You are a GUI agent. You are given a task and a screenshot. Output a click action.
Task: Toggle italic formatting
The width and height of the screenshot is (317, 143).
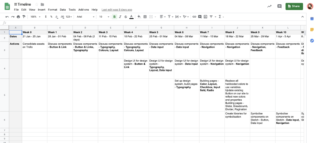point(120,17)
